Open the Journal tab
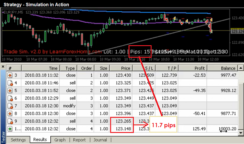 [x=100, y=140]
